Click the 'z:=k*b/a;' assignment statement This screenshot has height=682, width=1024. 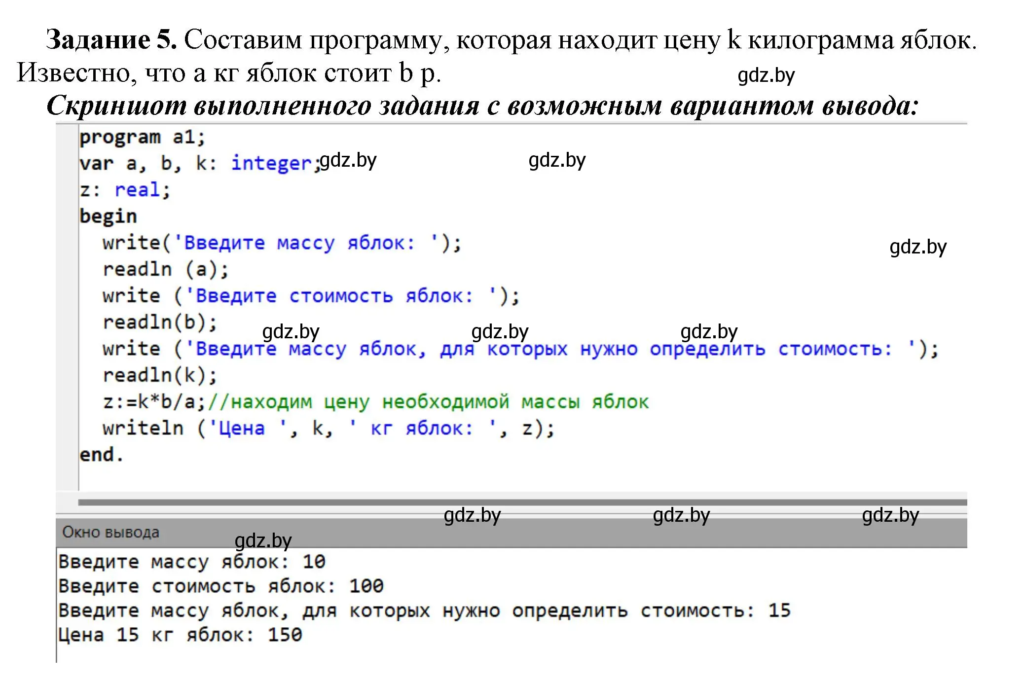coord(154,402)
